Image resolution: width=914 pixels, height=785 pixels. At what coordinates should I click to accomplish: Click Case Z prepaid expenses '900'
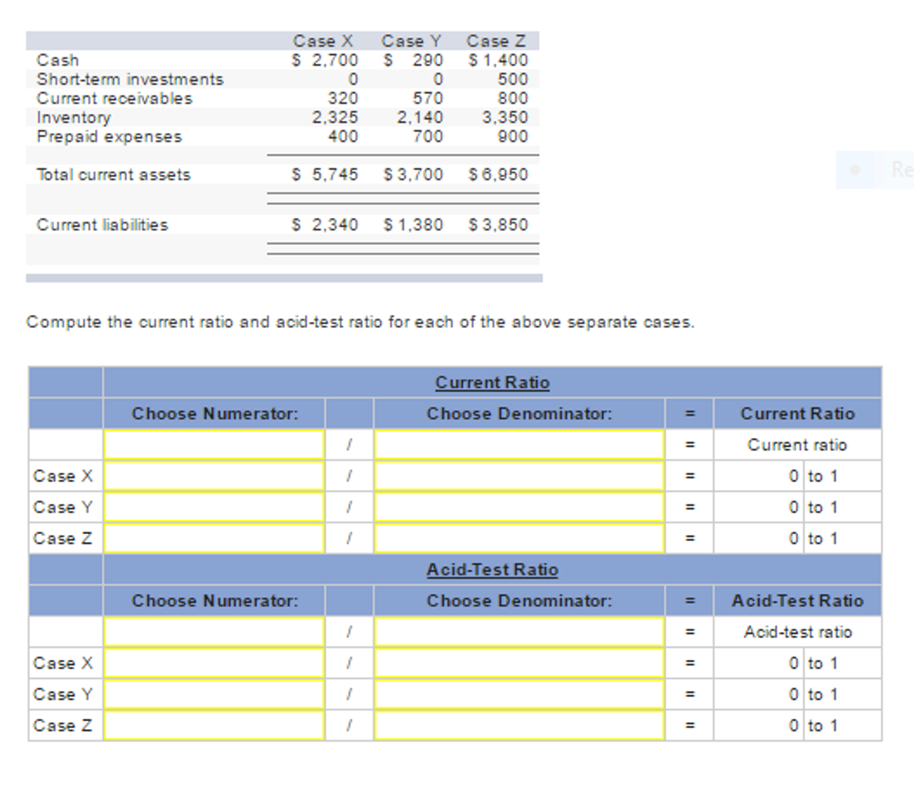[x=513, y=136]
